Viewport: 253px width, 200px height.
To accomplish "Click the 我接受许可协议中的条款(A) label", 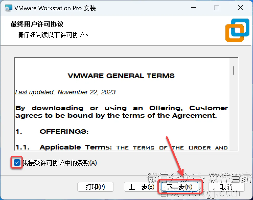I will 60,163.
